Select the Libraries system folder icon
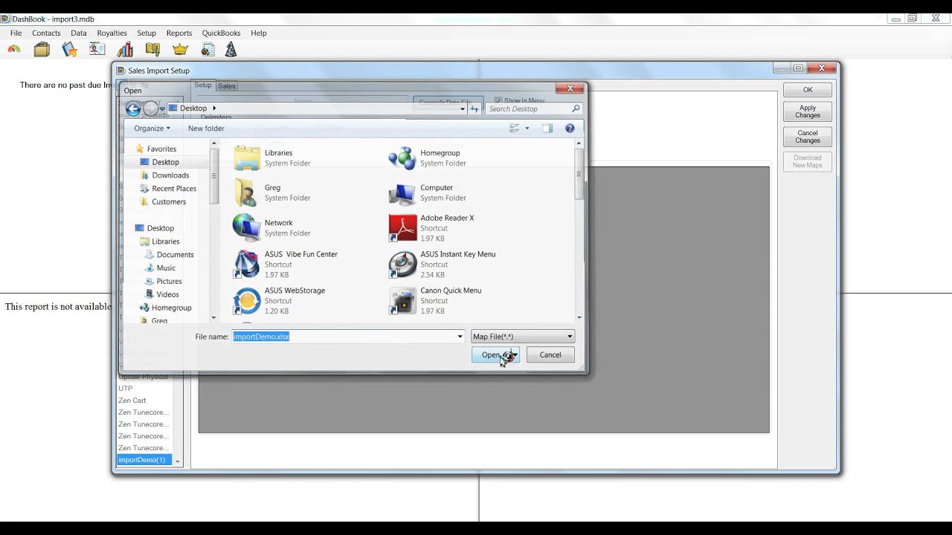 [x=247, y=158]
